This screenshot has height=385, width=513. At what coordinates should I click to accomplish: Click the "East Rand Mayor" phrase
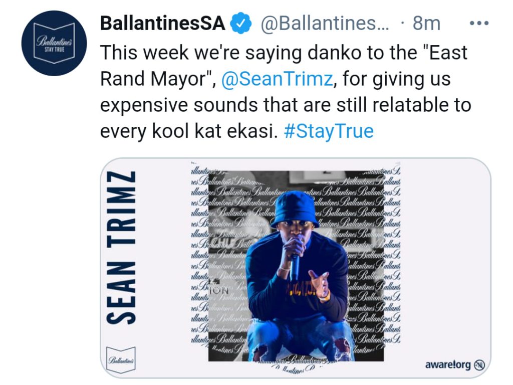click(x=422, y=53)
